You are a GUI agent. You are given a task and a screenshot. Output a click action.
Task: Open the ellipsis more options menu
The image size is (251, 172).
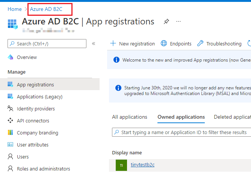click(178, 21)
